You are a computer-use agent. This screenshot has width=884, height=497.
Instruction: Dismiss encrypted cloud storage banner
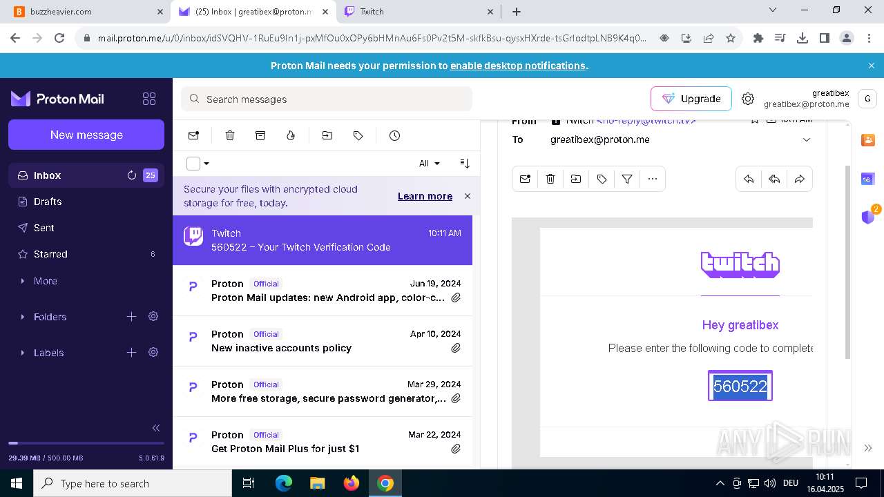468,196
